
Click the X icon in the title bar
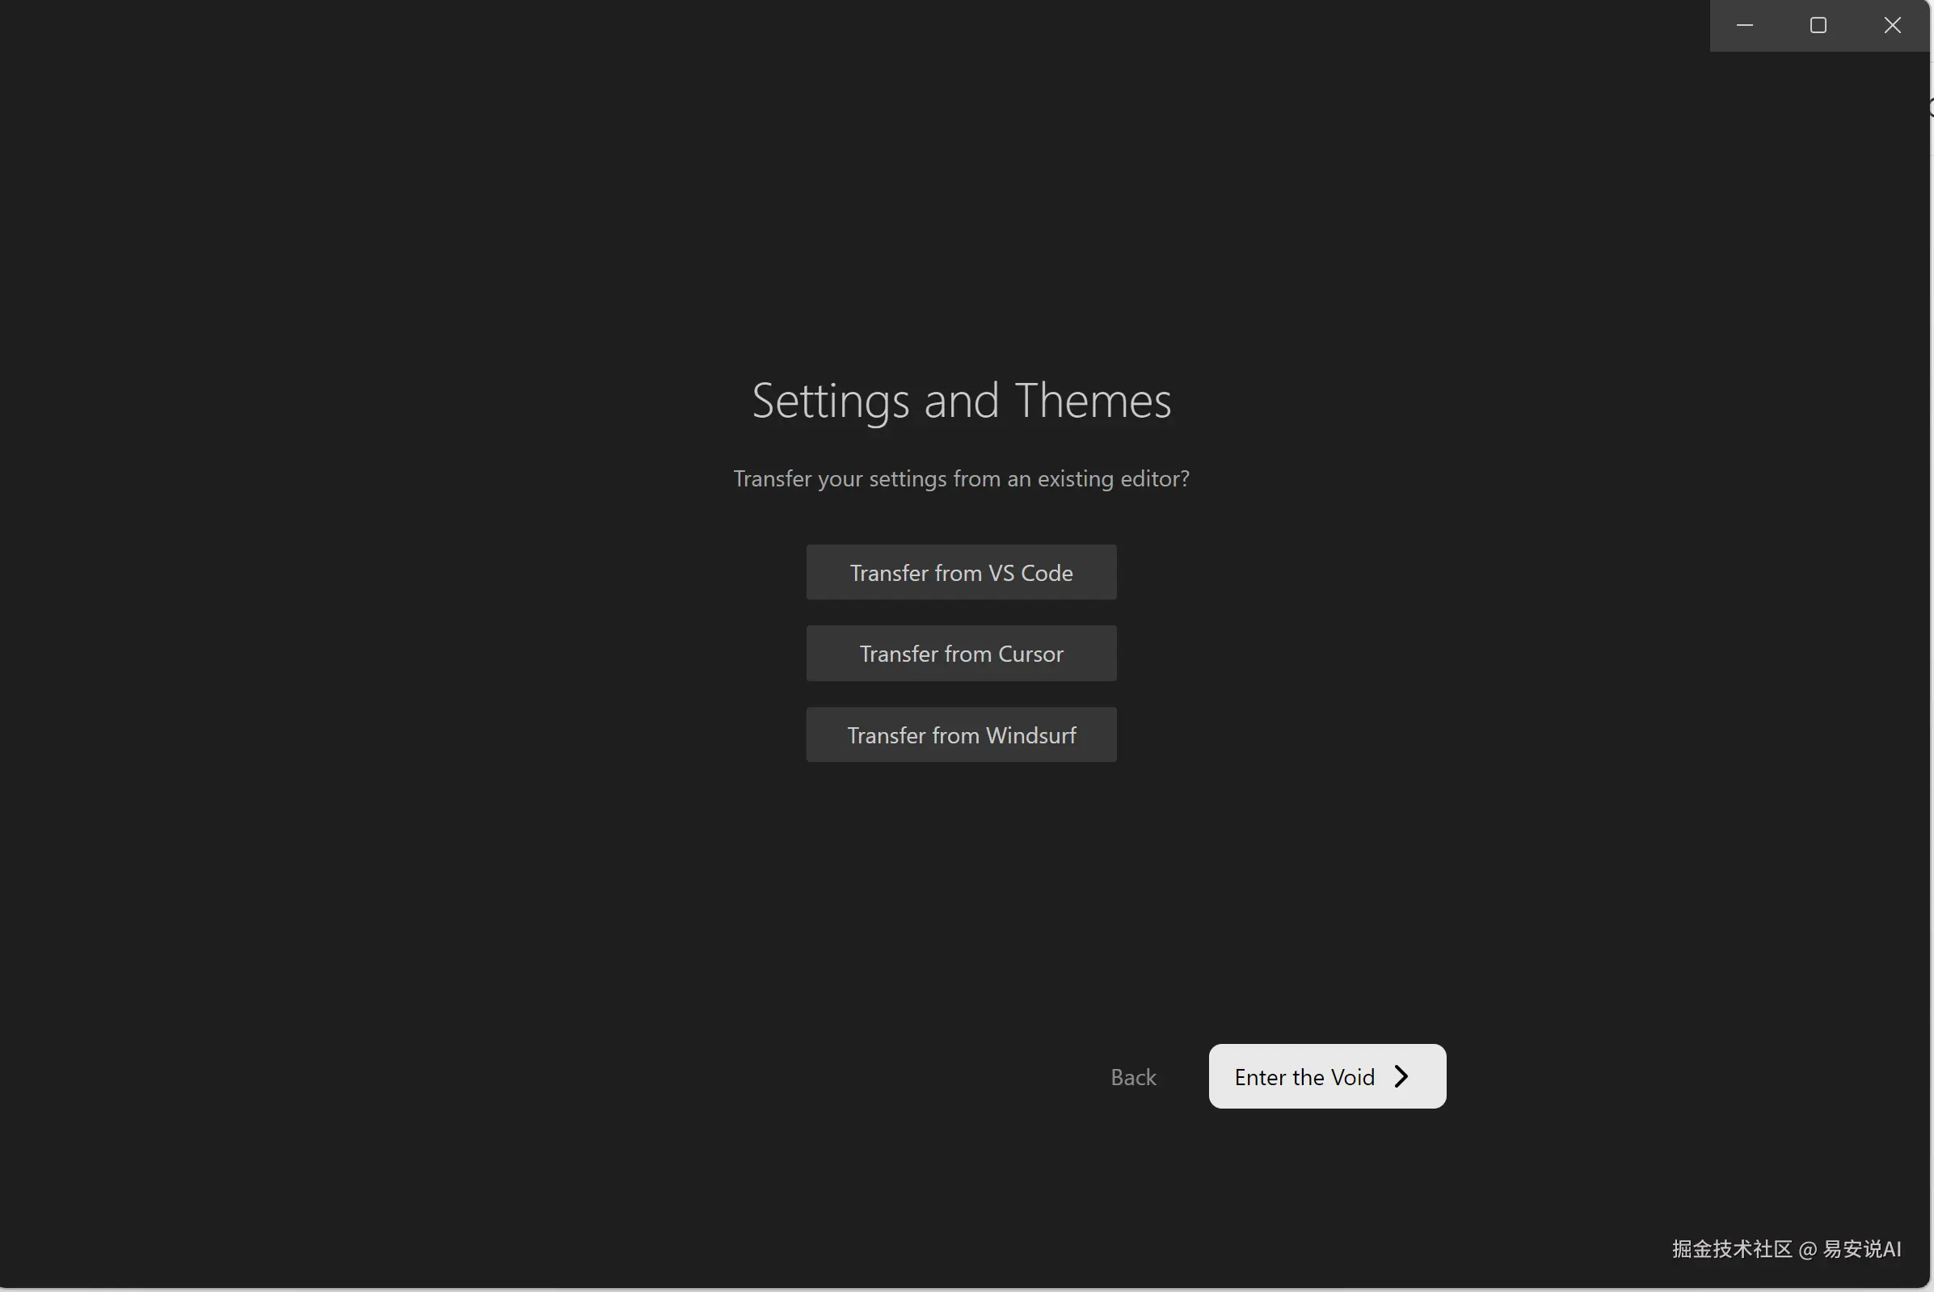click(x=1892, y=26)
